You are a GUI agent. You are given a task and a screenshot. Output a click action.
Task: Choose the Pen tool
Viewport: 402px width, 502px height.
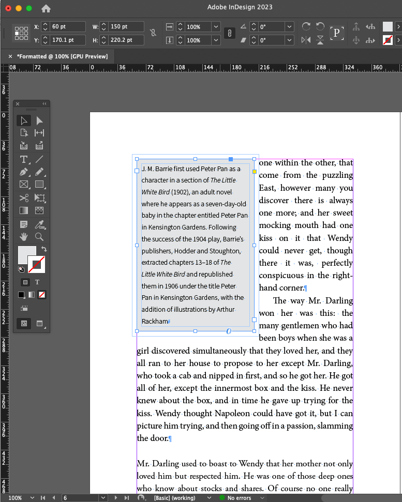tap(24, 172)
